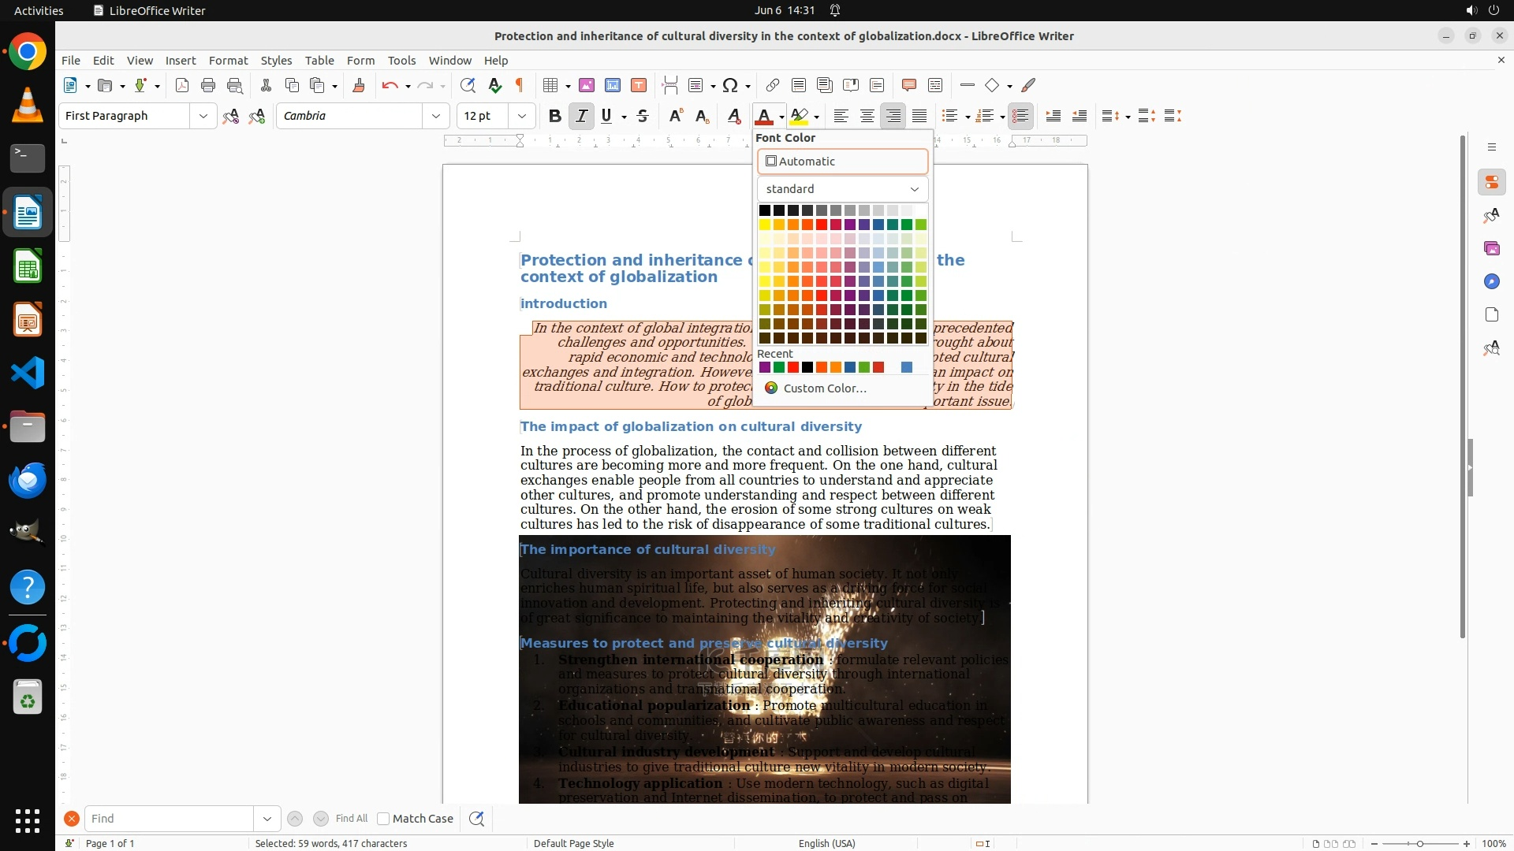Click the Insert Special Character omega icon
The image size is (1514, 851).
point(730,85)
